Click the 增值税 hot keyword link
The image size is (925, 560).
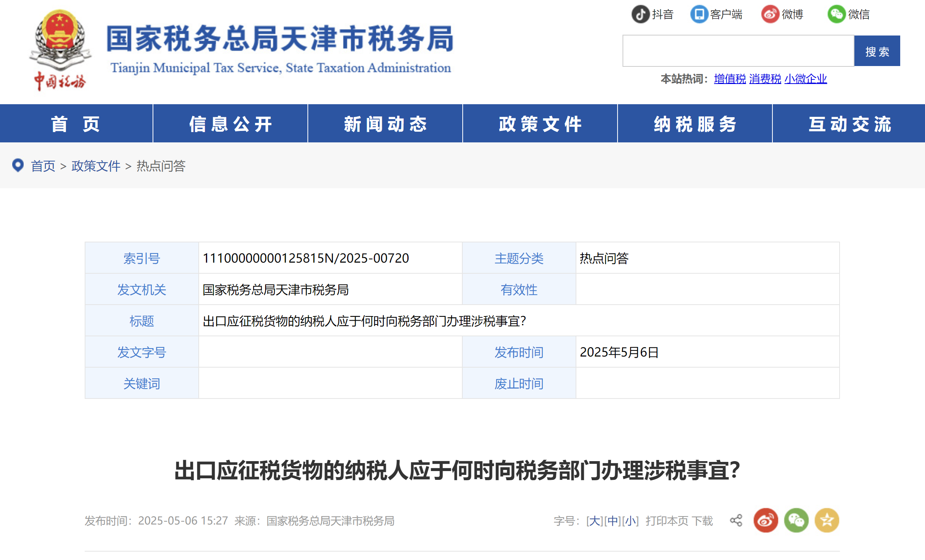730,79
